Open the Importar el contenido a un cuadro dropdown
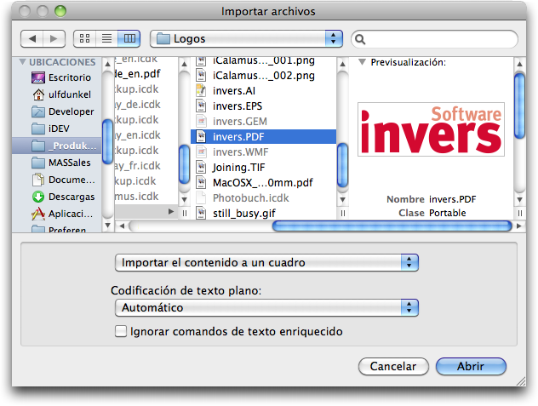Image resolution: width=538 pixels, height=406 pixels. (266, 262)
